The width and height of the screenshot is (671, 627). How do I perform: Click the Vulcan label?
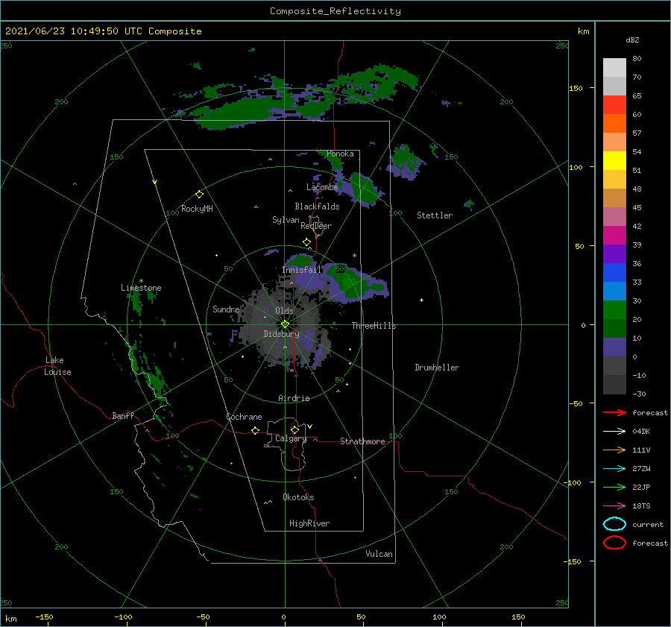[x=379, y=554]
